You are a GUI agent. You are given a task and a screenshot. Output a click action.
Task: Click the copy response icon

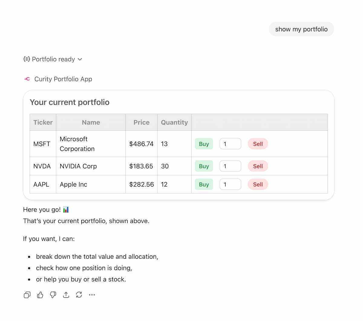27,295
